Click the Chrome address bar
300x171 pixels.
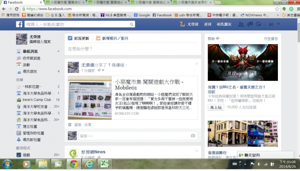coord(148,9)
